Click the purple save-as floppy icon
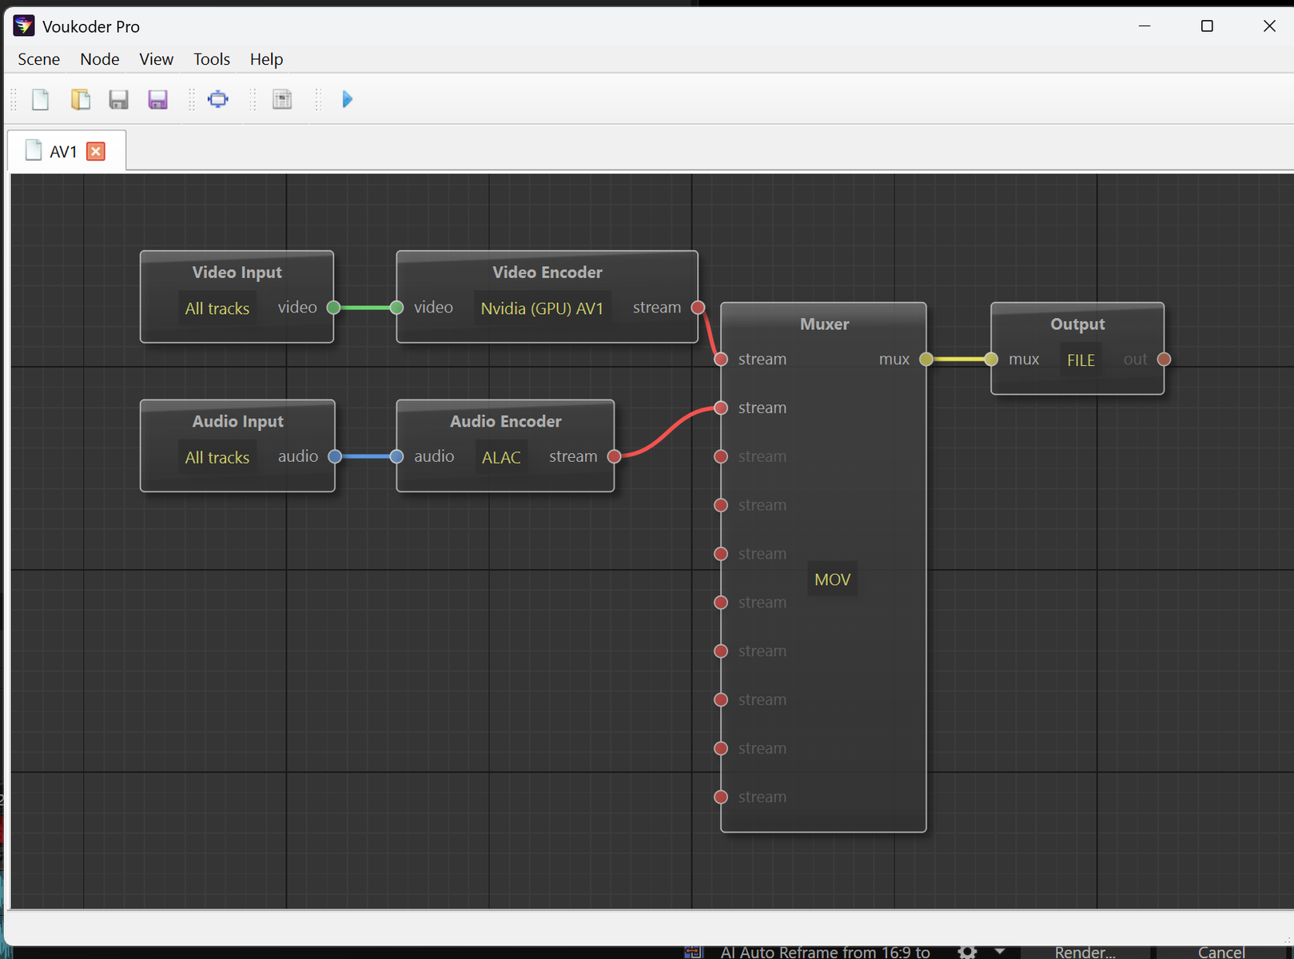The image size is (1294, 959). click(157, 99)
